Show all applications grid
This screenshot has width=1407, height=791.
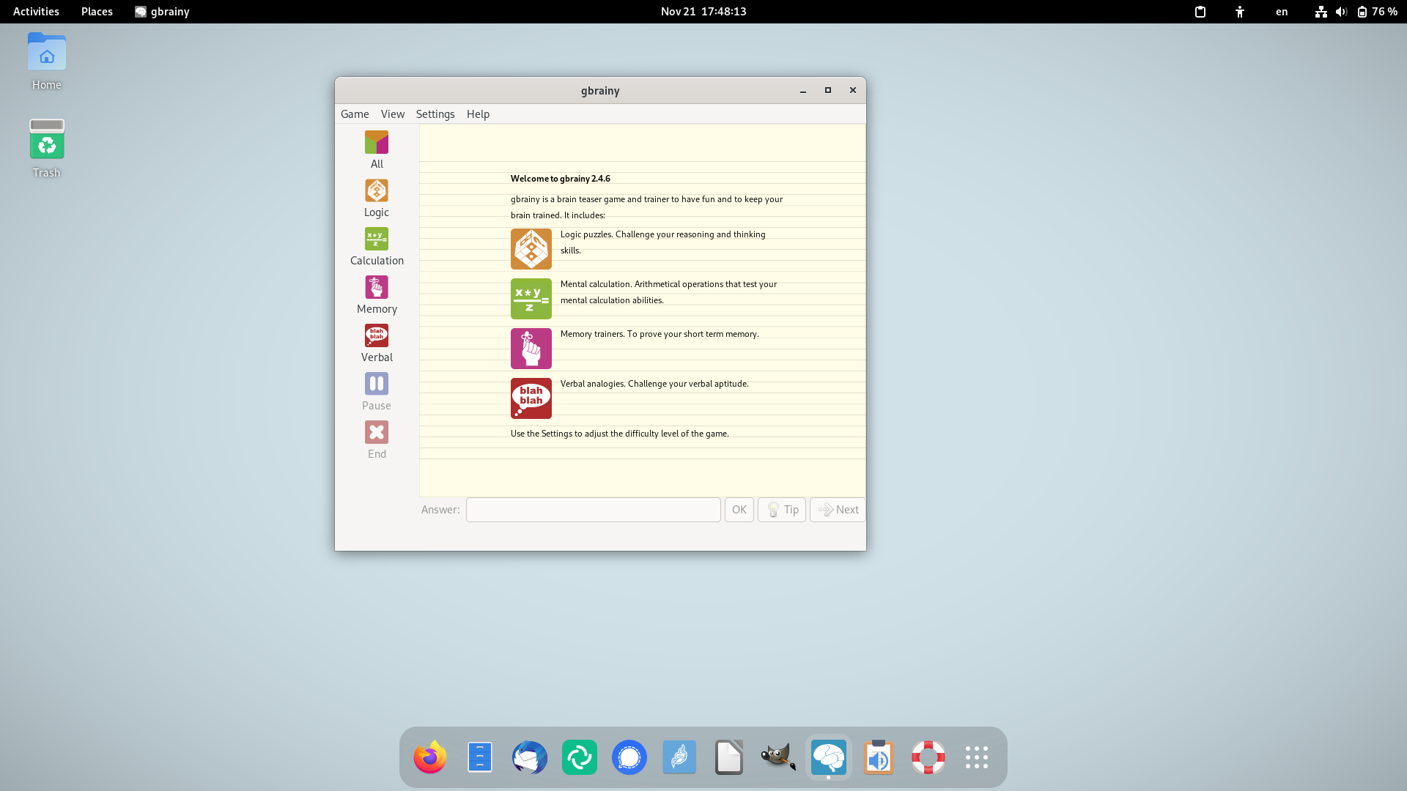977,757
